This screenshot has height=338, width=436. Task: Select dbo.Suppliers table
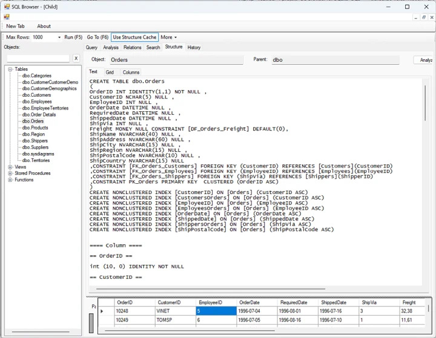(35, 147)
